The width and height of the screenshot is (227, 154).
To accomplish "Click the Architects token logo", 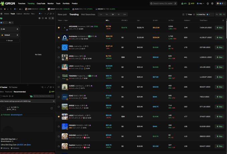I will pyautogui.click(x=65, y=38).
